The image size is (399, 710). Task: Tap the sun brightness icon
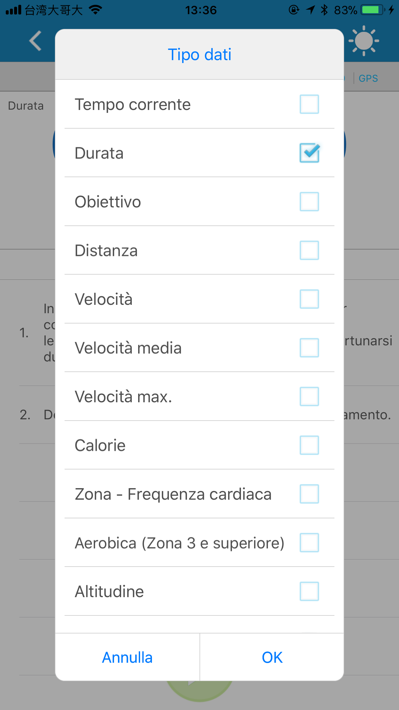tap(364, 41)
